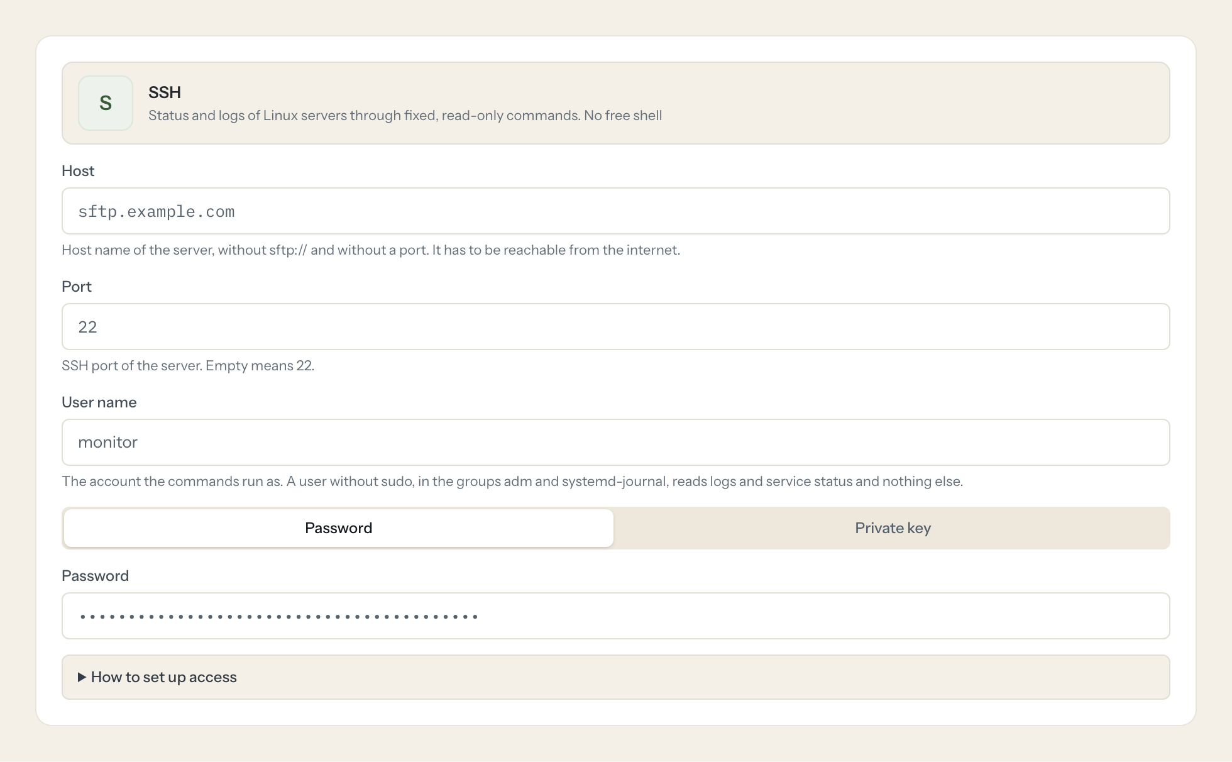Viewport: 1232px width, 762px height.
Task: Click the SSH connector S icon
Action: pos(106,103)
